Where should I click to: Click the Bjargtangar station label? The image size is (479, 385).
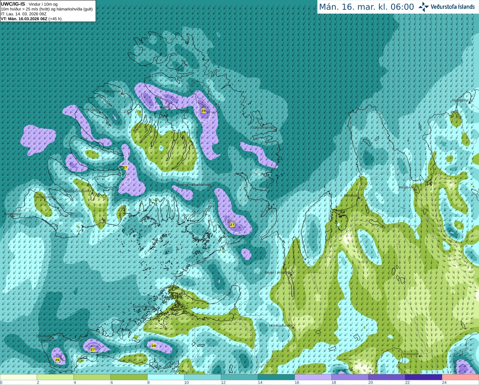[x=12, y=214]
